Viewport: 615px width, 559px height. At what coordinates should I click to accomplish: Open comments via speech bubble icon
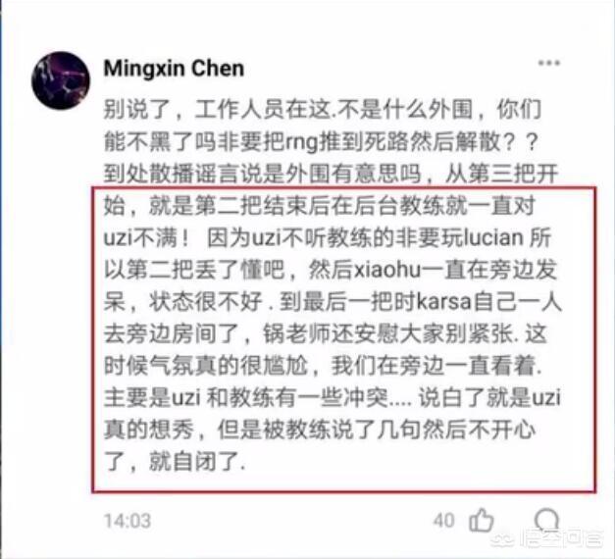[546, 520]
